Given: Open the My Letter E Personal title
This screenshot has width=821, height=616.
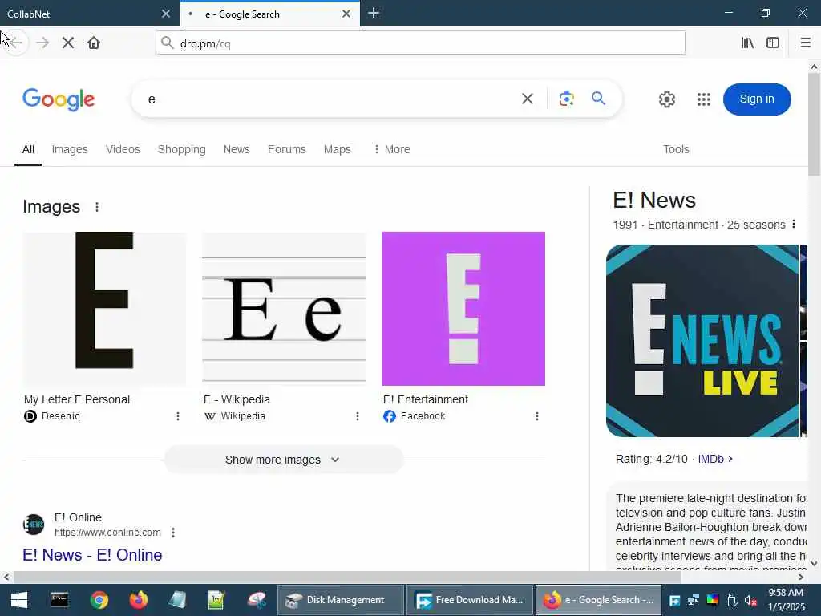Looking at the screenshot, I should click(77, 399).
